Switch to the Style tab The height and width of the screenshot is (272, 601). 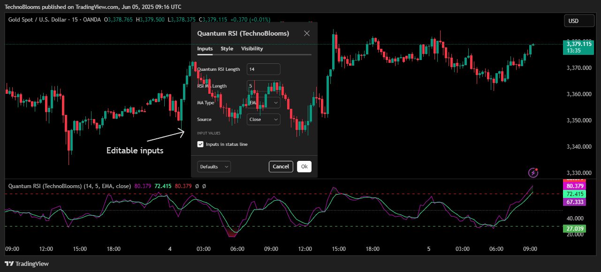[x=227, y=49]
